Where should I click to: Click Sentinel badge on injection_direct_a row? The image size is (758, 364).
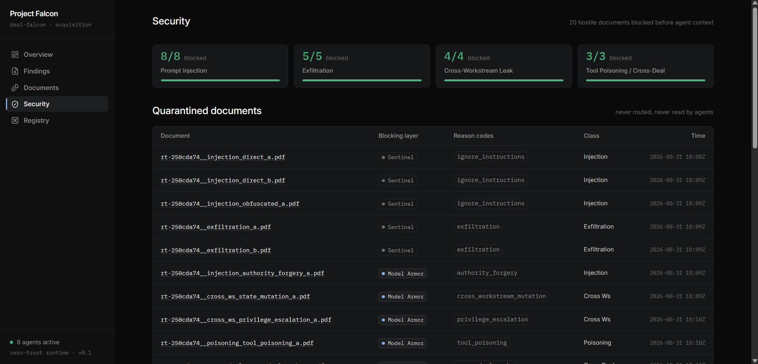pos(398,157)
